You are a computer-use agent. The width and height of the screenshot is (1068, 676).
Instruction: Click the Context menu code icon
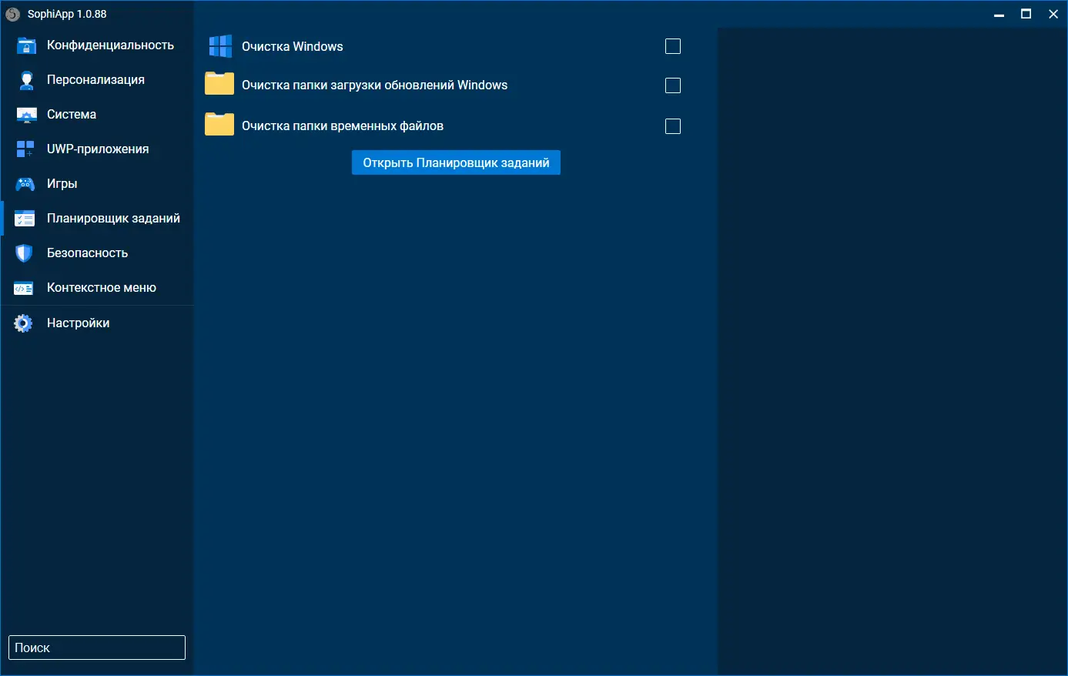point(24,288)
